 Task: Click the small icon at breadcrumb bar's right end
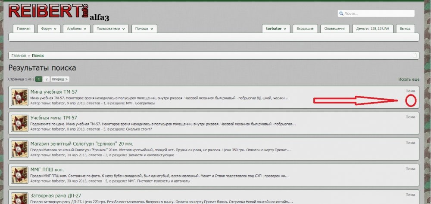click(414, 55)
